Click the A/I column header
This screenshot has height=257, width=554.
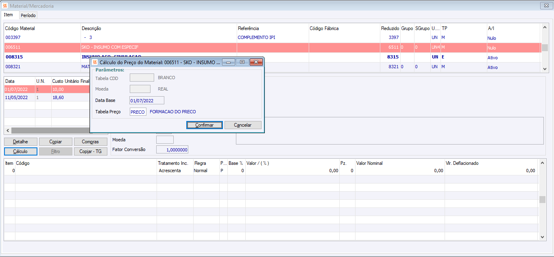click(491, 28)
